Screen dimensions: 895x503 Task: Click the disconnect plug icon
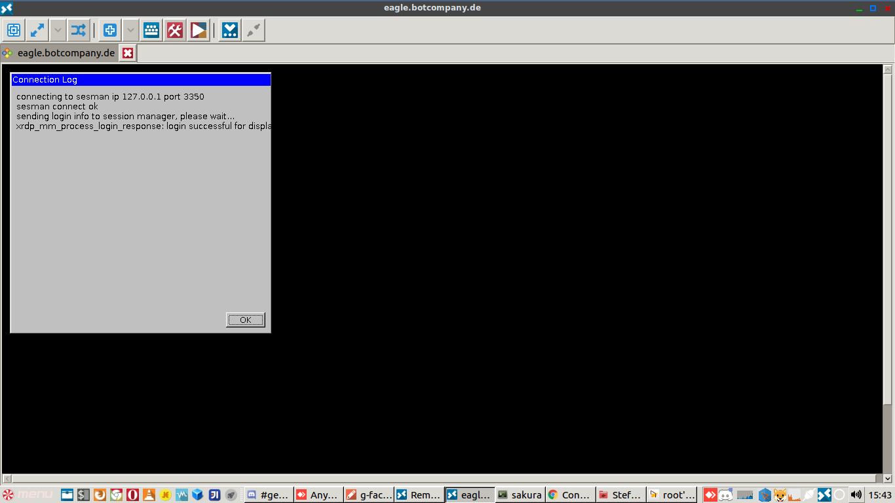click(x=254, y=30)
